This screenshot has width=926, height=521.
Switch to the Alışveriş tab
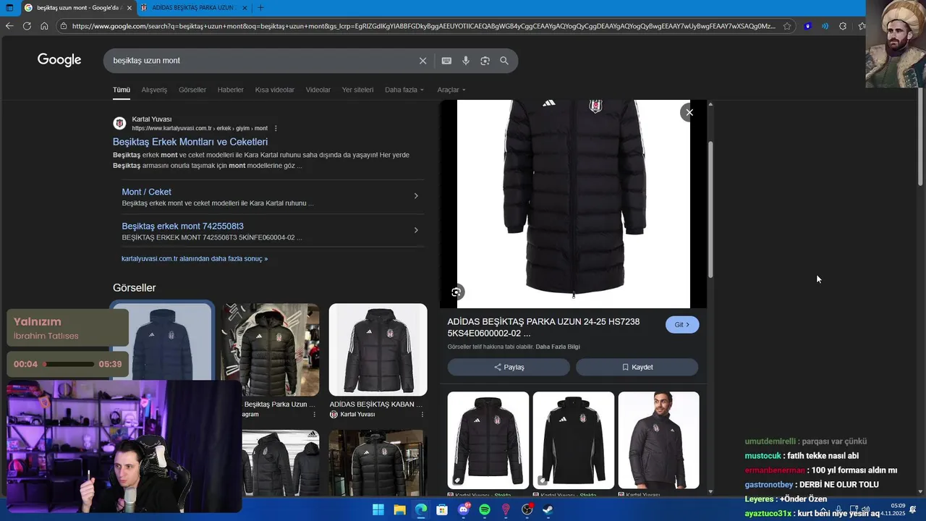(x=154, y=90)
